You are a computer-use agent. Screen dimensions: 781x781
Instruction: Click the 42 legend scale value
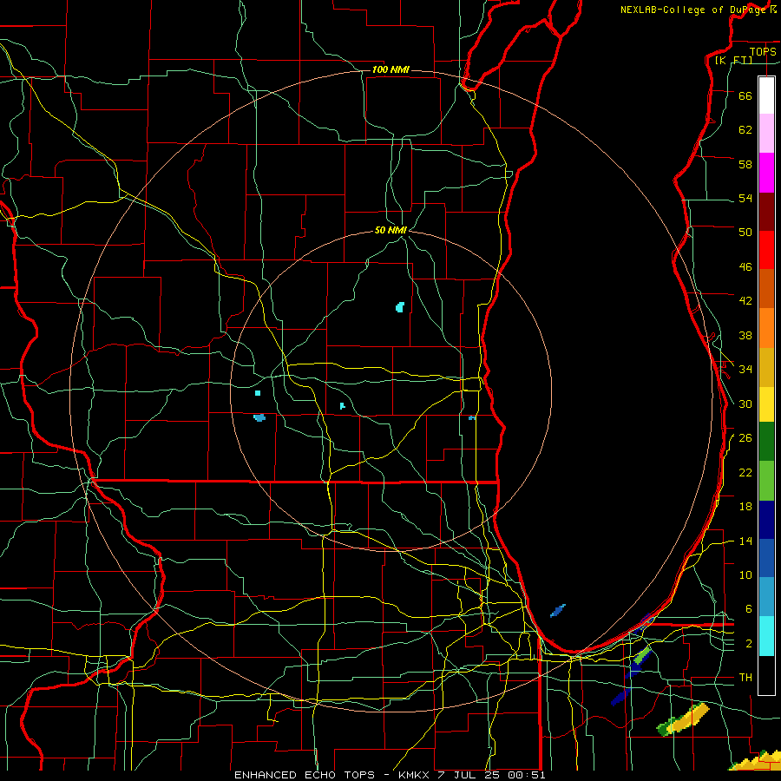[x=745, y=301]
